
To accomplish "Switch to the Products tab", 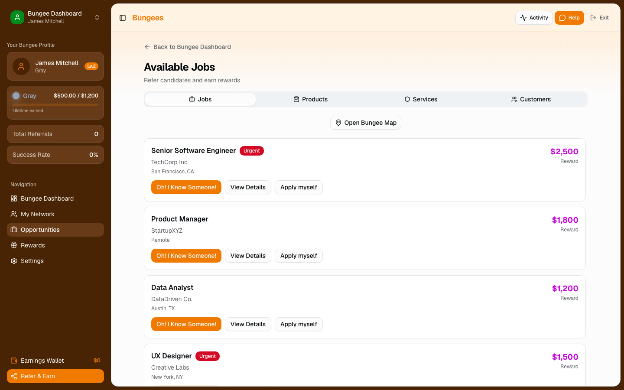I will (311, 99).
